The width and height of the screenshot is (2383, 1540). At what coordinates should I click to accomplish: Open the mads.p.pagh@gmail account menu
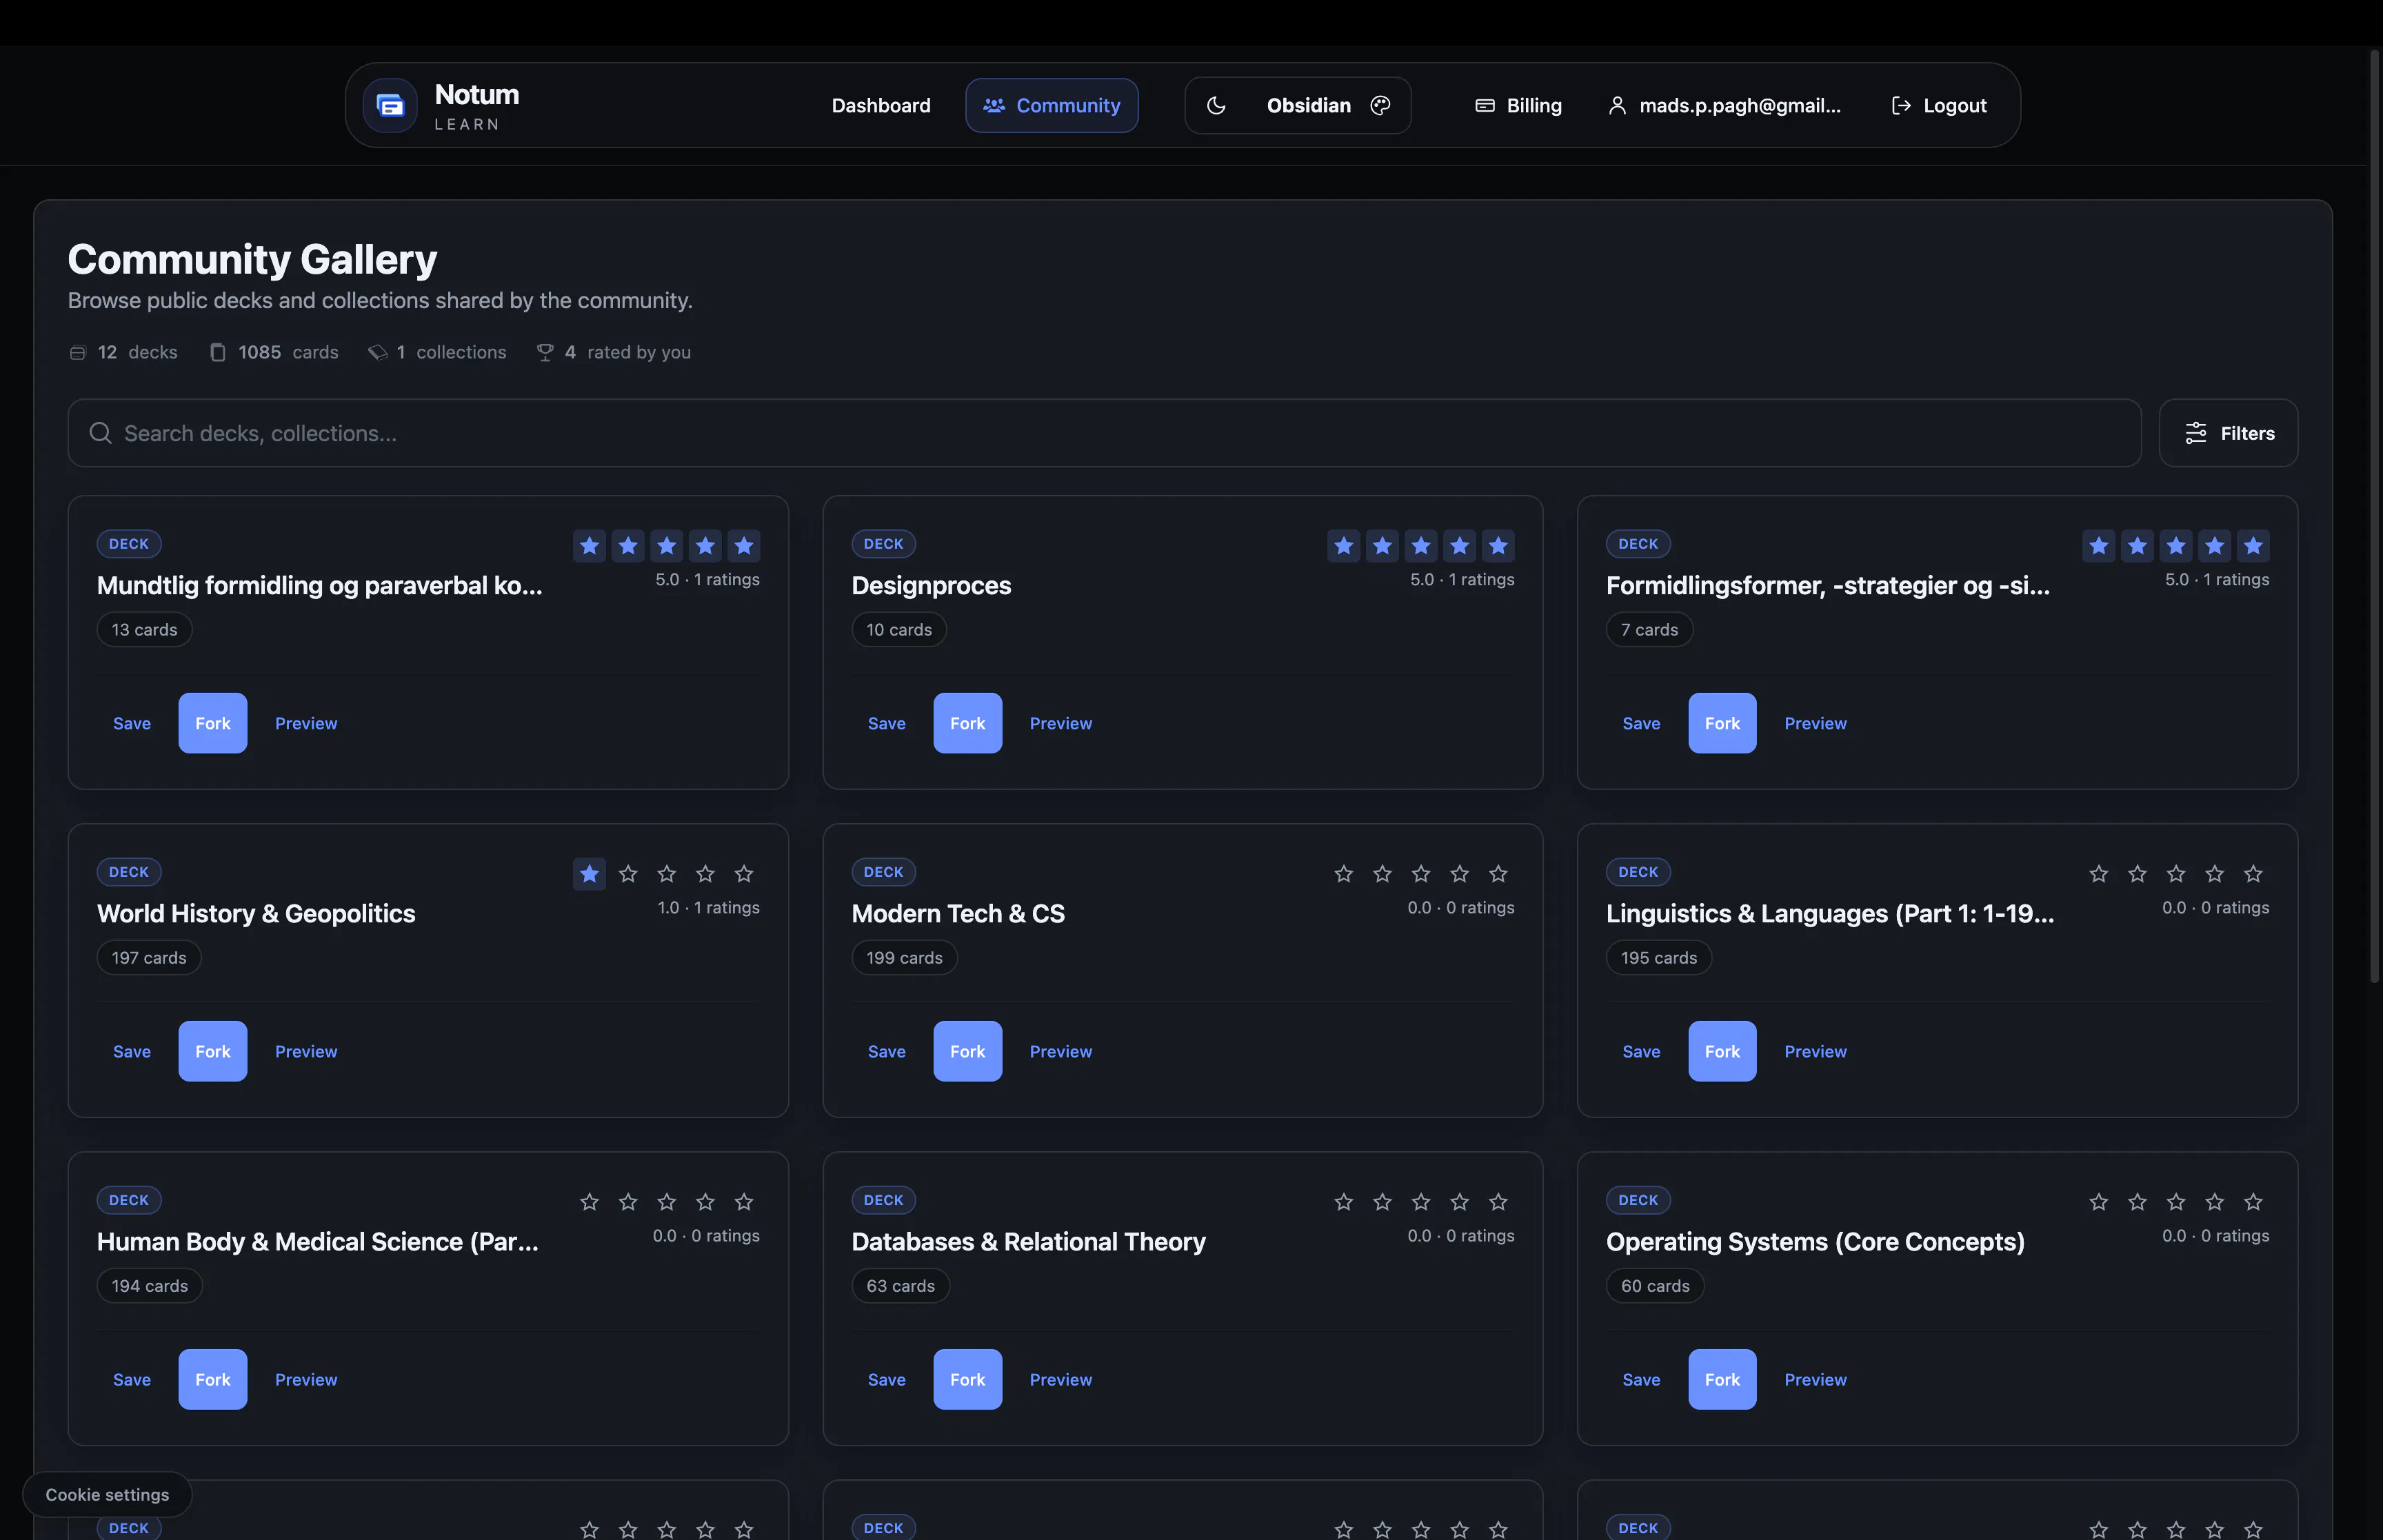tap(1724, 105)
